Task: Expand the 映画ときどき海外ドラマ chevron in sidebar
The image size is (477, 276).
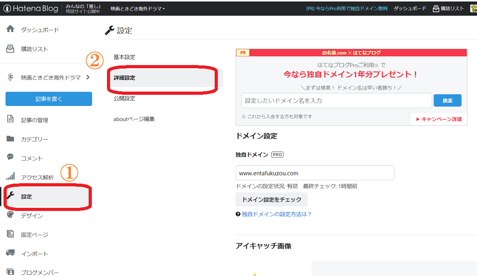Action: click(x=88, y=77)
